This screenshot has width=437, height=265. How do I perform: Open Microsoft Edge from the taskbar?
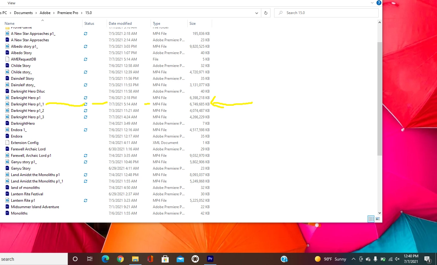[x=105, y=259]
